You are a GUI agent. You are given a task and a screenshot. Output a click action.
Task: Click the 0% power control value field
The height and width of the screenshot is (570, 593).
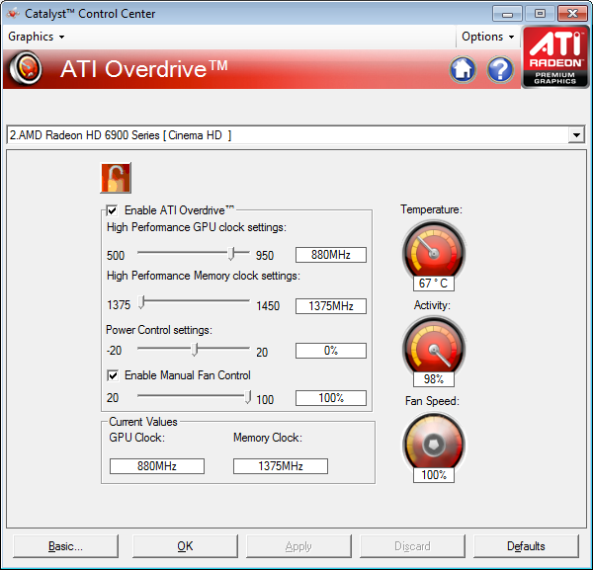click(x=331, y=351)
